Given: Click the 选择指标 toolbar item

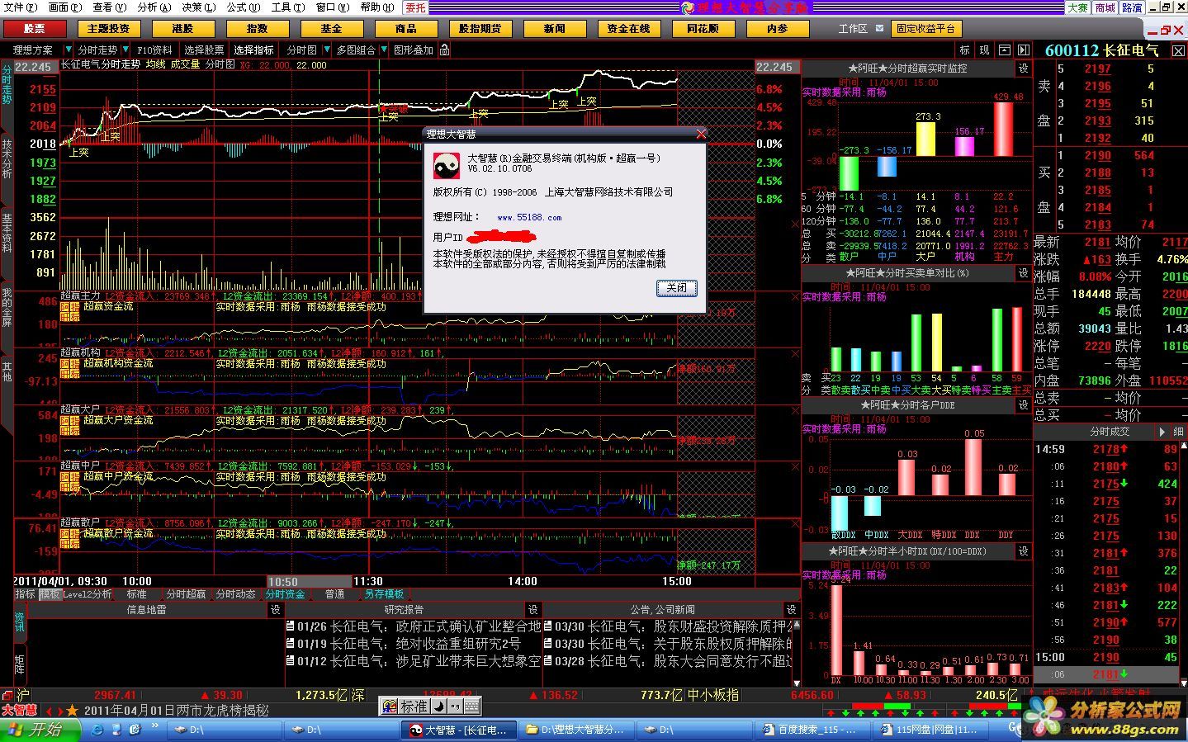Looking at the screenshot, I should pos(253,50).
